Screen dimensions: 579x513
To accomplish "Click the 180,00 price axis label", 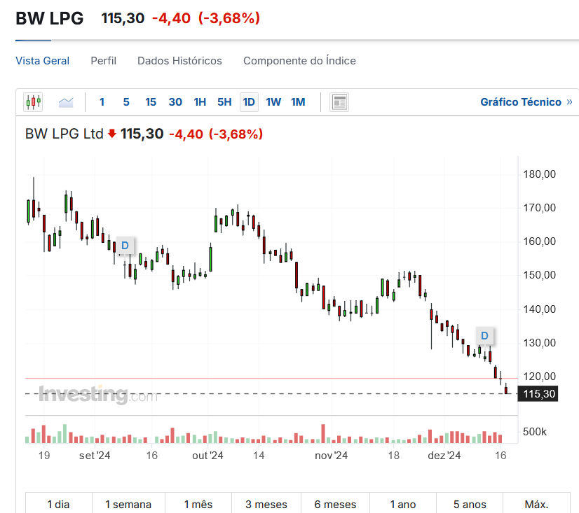I will 540,174.
